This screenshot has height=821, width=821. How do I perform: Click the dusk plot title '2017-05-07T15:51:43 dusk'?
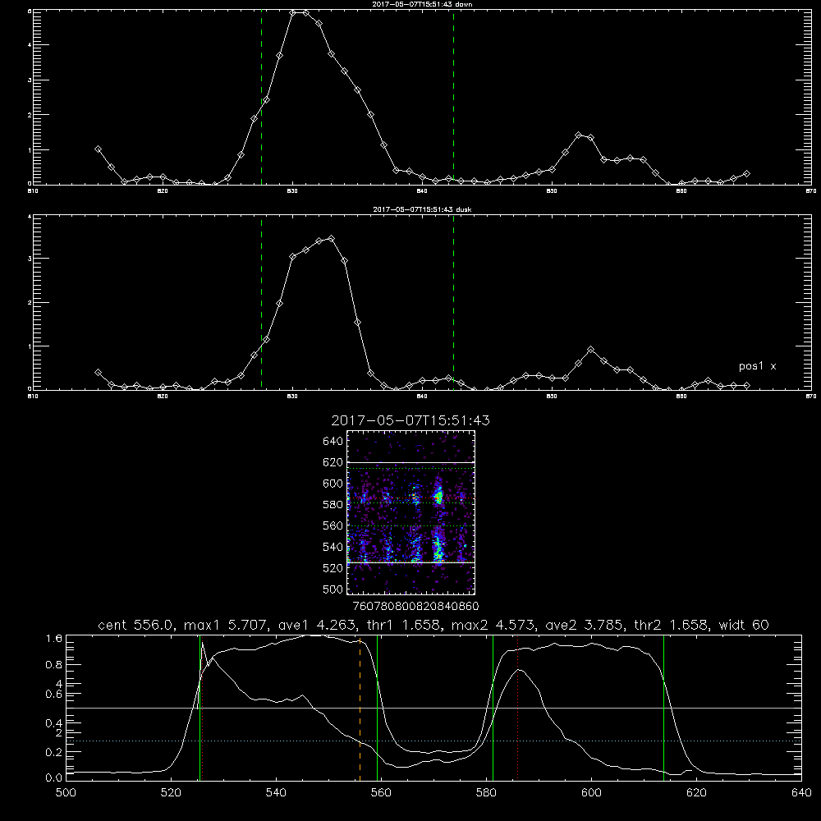pyautogui.click(x=422, y=209)
